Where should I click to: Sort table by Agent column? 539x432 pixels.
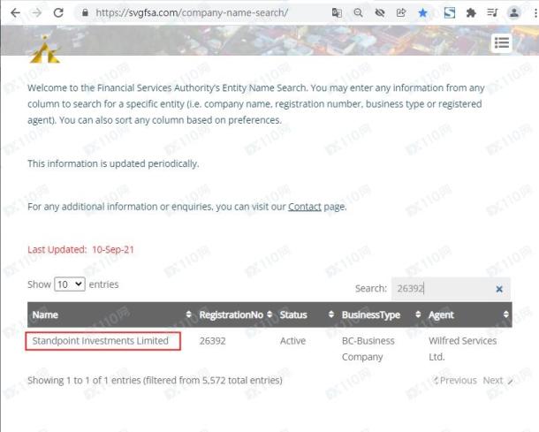coord(468,315)
